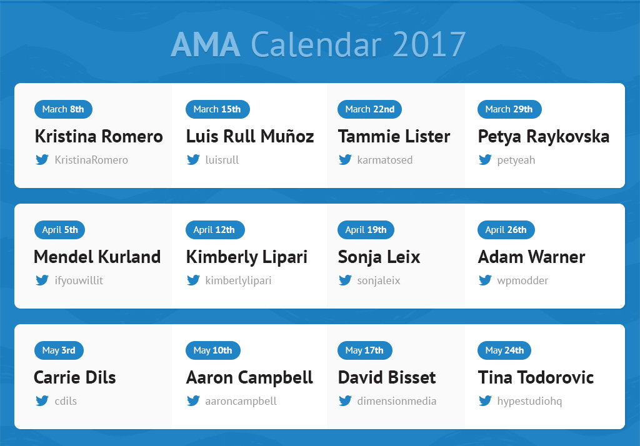Click Twitter bird icon beside ifyouwillit

point(42,280)
